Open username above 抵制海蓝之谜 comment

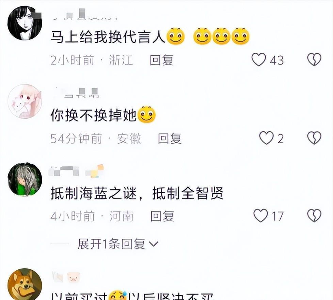click(76, 171)
